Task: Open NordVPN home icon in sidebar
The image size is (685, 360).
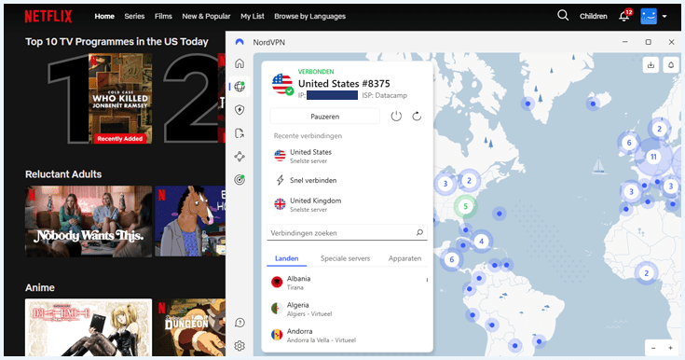Action: pyautogui.click(x=240, y=63)
